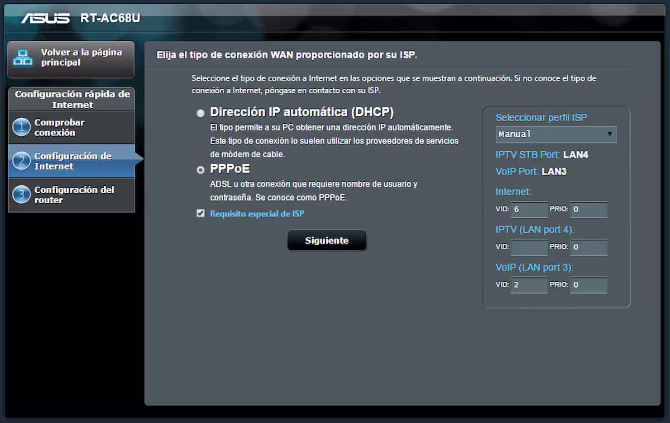Click the IPTV VID input field
670x423 pixels.
coord(529,247)
